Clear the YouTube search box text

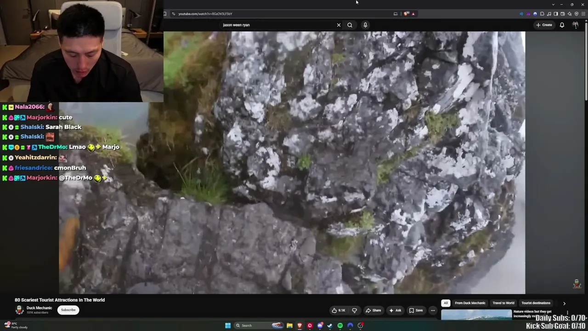339,25
